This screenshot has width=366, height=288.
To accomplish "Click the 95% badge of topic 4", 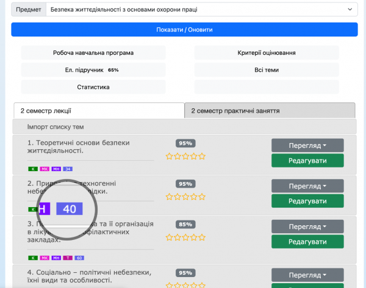I will [x=185, y=273].
